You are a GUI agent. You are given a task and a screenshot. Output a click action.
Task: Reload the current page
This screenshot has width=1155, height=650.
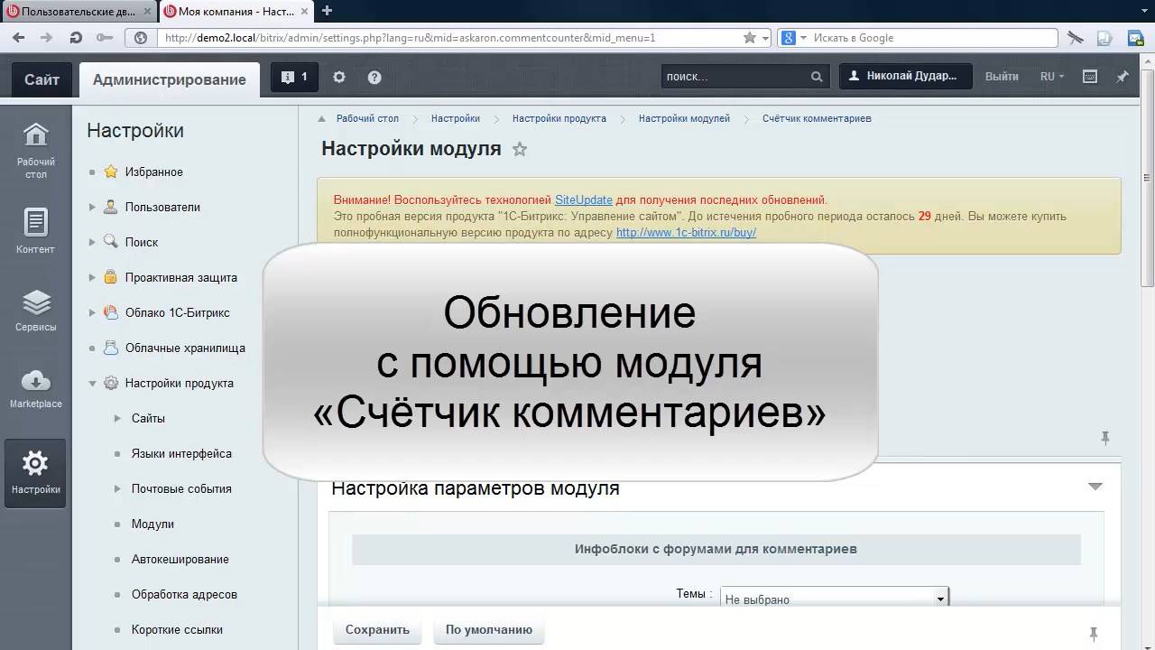pos(76,38)
